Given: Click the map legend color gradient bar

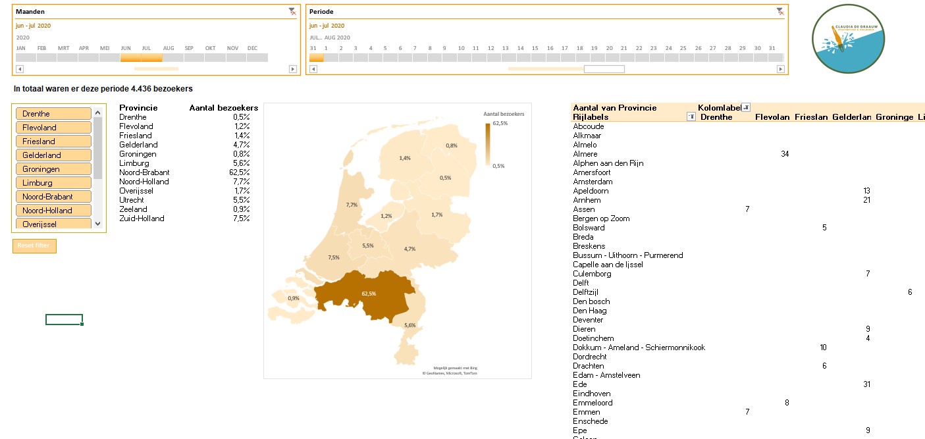Looking at the screenshot, I should [487, 143].
